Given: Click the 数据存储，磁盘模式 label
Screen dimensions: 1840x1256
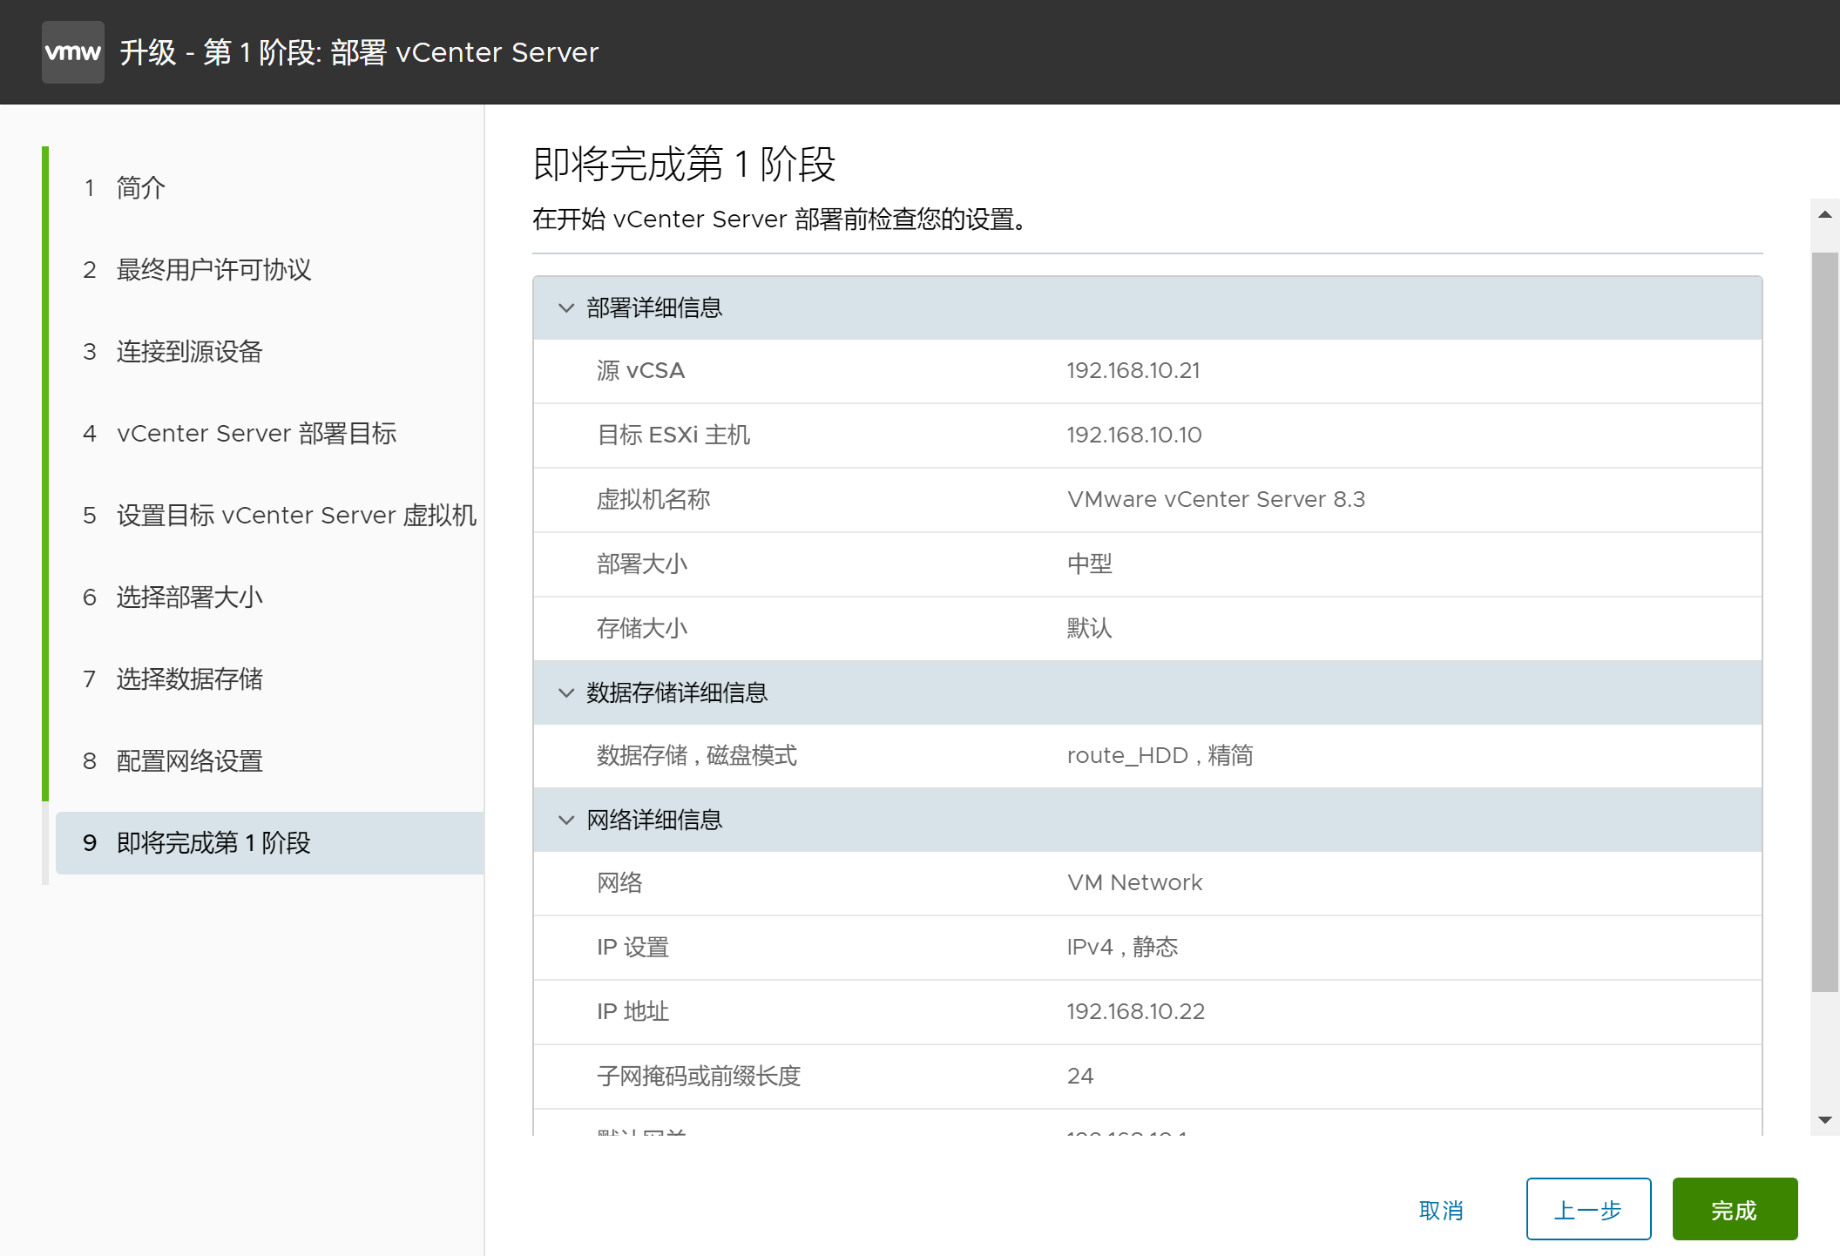Looking at the screenshot, I should (x=697, y=756).
